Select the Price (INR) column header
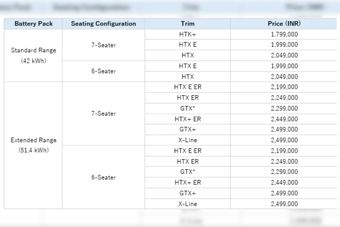The width and height of the screenshot is (340, 227). (284, 24)
